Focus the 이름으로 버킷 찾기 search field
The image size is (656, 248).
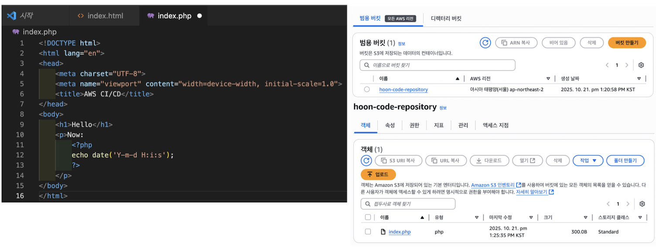tap(437, 65)
